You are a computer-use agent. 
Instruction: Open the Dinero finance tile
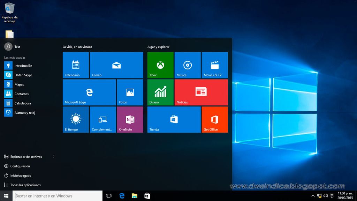(x=160, y=92)
